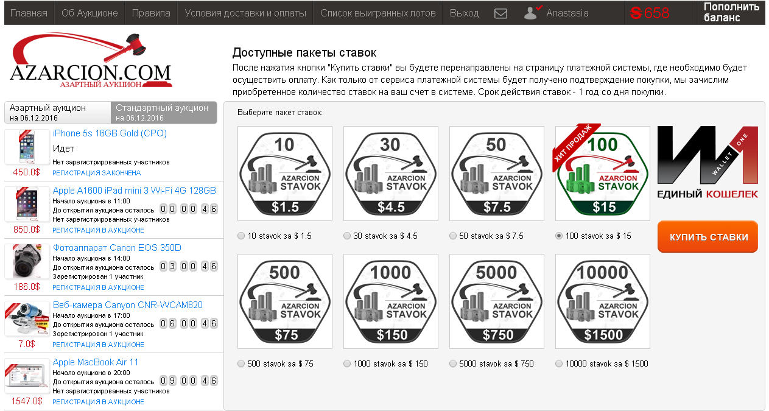Click the 10000 stavok package badge
This screenshot has width=769, height=411.
[603, 301]
